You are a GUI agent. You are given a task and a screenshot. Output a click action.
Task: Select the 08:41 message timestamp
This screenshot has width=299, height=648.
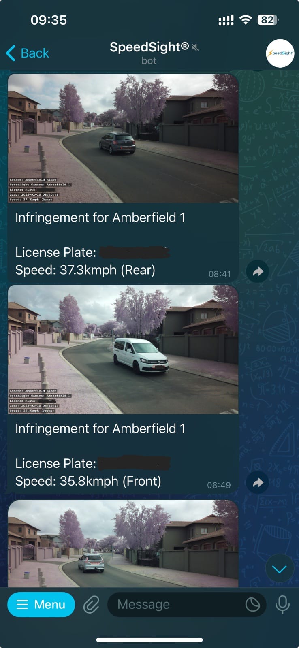(x=220, y=274)
